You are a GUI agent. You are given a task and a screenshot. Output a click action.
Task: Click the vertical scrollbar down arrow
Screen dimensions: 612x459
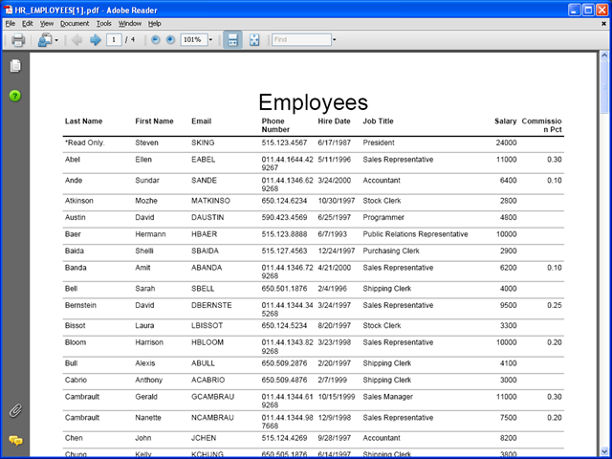tap(604, 451)
